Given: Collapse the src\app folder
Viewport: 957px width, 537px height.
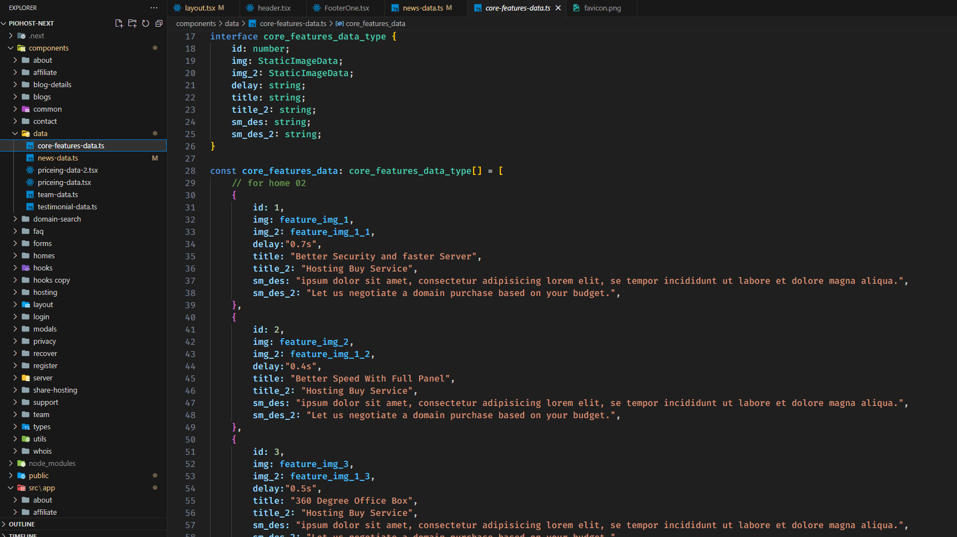Looking at the screenshot, I should coord(11,488).
